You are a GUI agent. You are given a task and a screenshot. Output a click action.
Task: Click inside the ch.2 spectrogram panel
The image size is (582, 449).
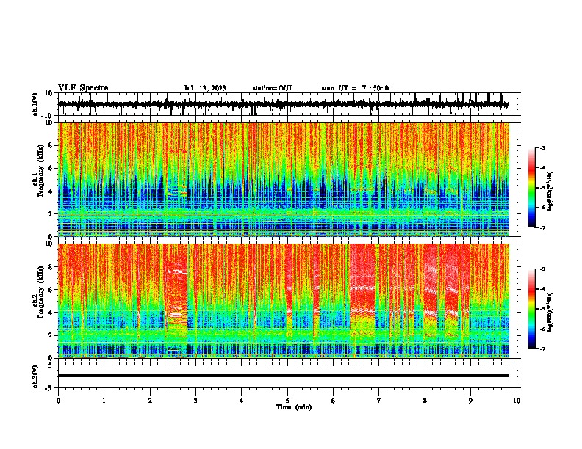click(x=283, y=301)
